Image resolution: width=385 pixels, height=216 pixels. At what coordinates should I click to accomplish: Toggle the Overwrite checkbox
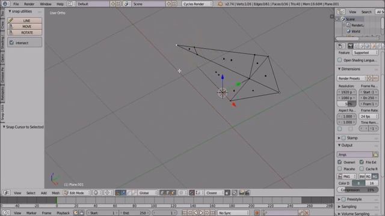[x=339, y=162]
